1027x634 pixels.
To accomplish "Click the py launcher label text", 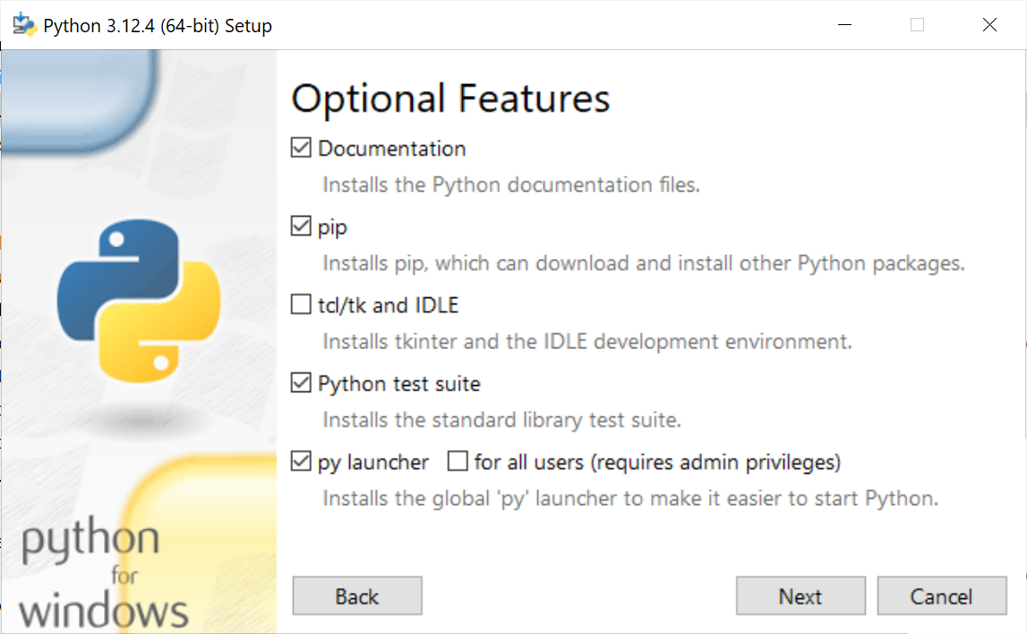I will tap(372, 461).
